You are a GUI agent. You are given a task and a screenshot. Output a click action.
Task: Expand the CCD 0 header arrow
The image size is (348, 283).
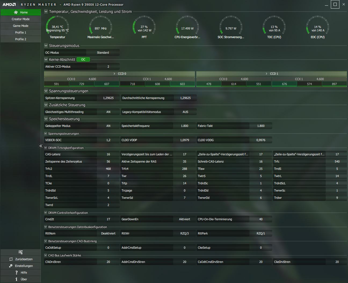tap(115, 73)
